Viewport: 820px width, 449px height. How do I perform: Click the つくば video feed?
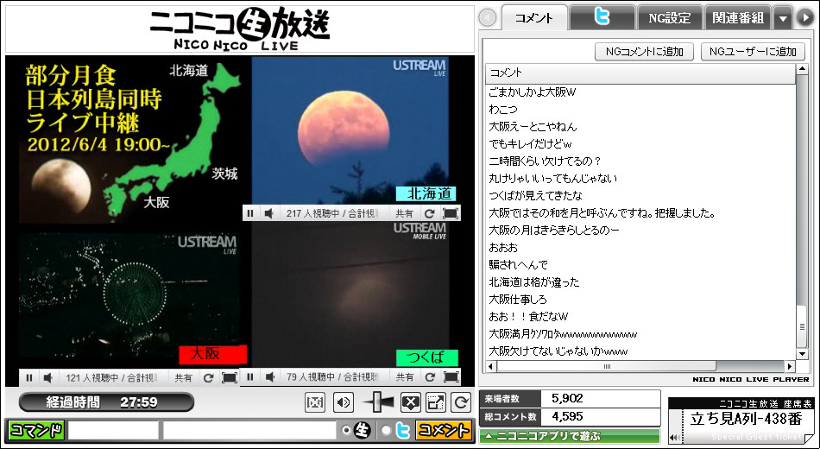(350, 295)
